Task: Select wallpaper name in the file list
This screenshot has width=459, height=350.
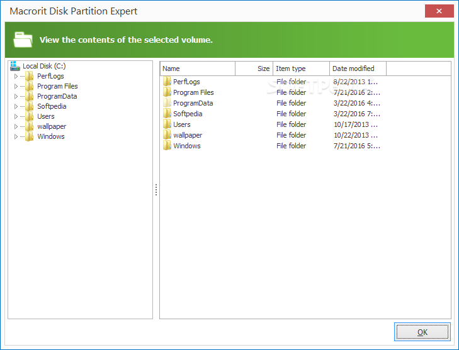Action: click(x=188, y=135)
